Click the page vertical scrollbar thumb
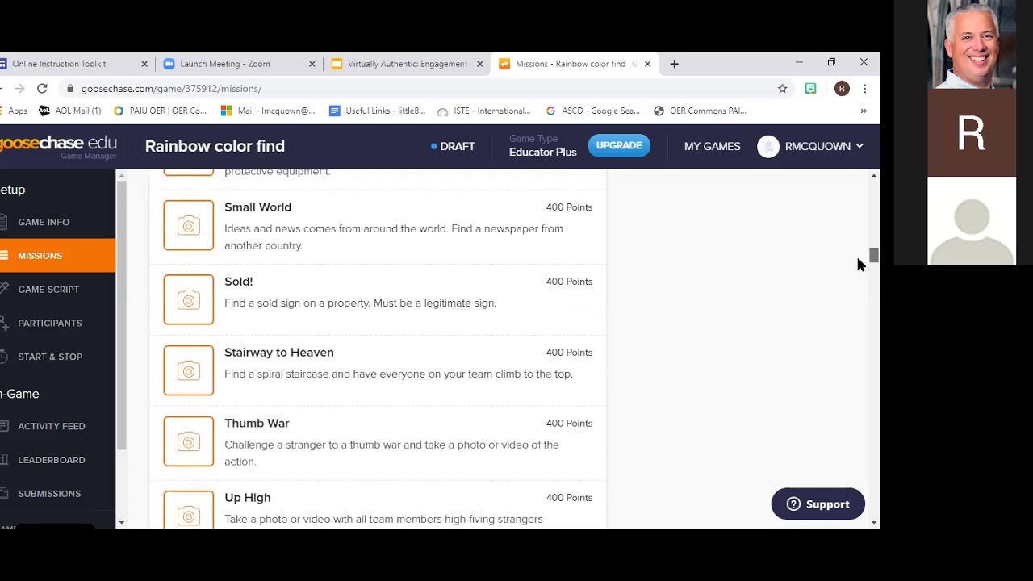The image size is (1033, 581). pyautogui.click(x=873, y=256)
